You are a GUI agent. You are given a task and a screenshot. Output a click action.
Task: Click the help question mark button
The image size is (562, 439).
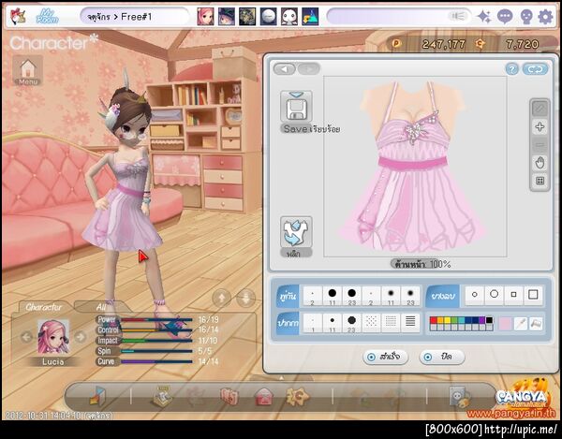click(511, 68)
